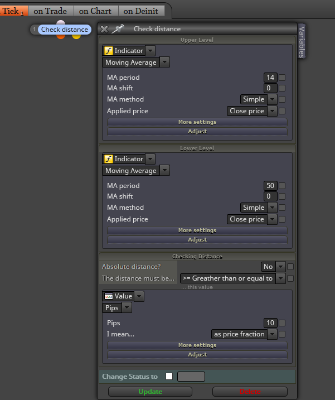Toggle checkbox next to Lower Level MA period
Image resolution: width=335 pixels, height=400 pixels.
[x=282, y=185]
